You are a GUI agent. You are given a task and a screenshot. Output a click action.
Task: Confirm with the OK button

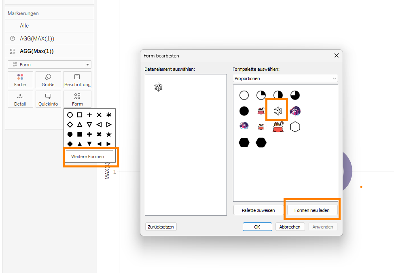tap(257, 227)
